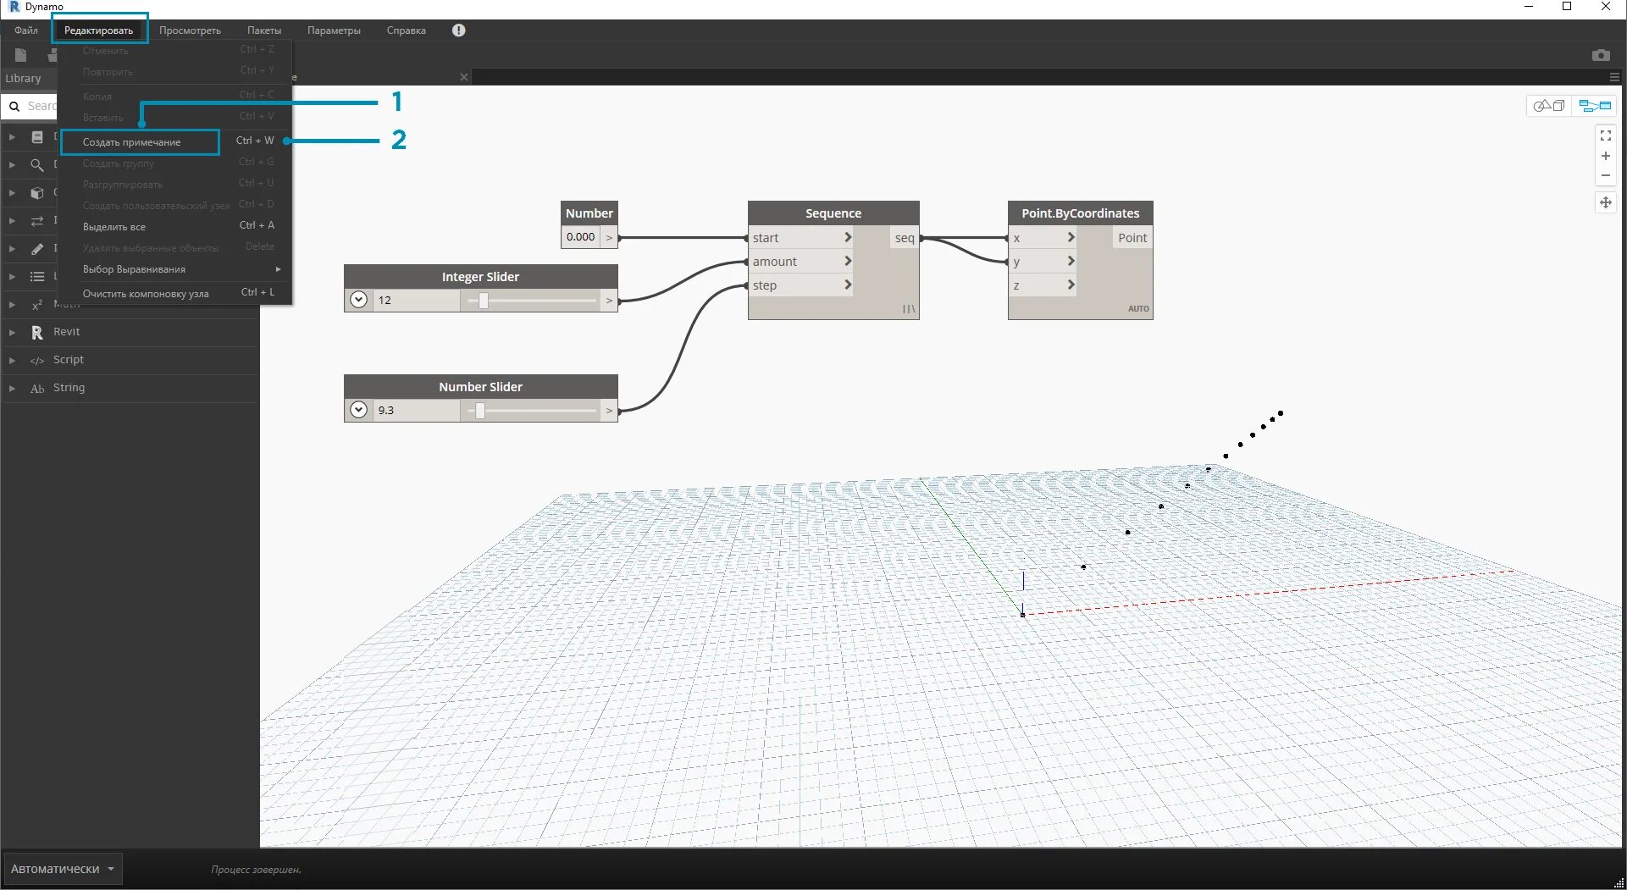Expand the Integer Slider settings chevron
The height and width of the screenshot is (890, 1627).
(359, 300)
